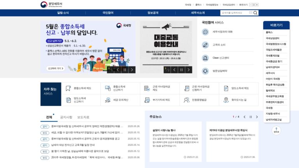Open the 알림·소식 menu
Screen dimensions: 299x168
click(63, 13)
